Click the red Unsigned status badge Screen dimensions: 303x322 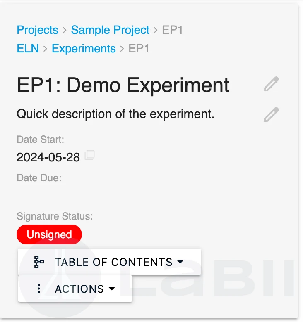pyautogui.click(x=49, y=234)
